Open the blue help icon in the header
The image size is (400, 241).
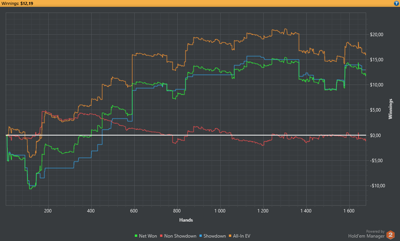tap(397, 3)
